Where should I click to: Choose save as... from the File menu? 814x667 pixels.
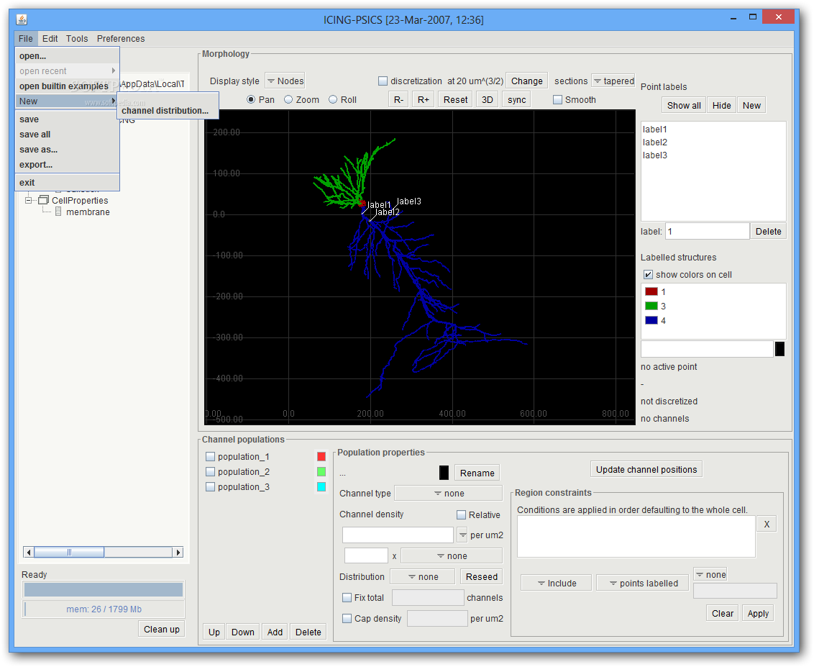[x=68, y=150]
